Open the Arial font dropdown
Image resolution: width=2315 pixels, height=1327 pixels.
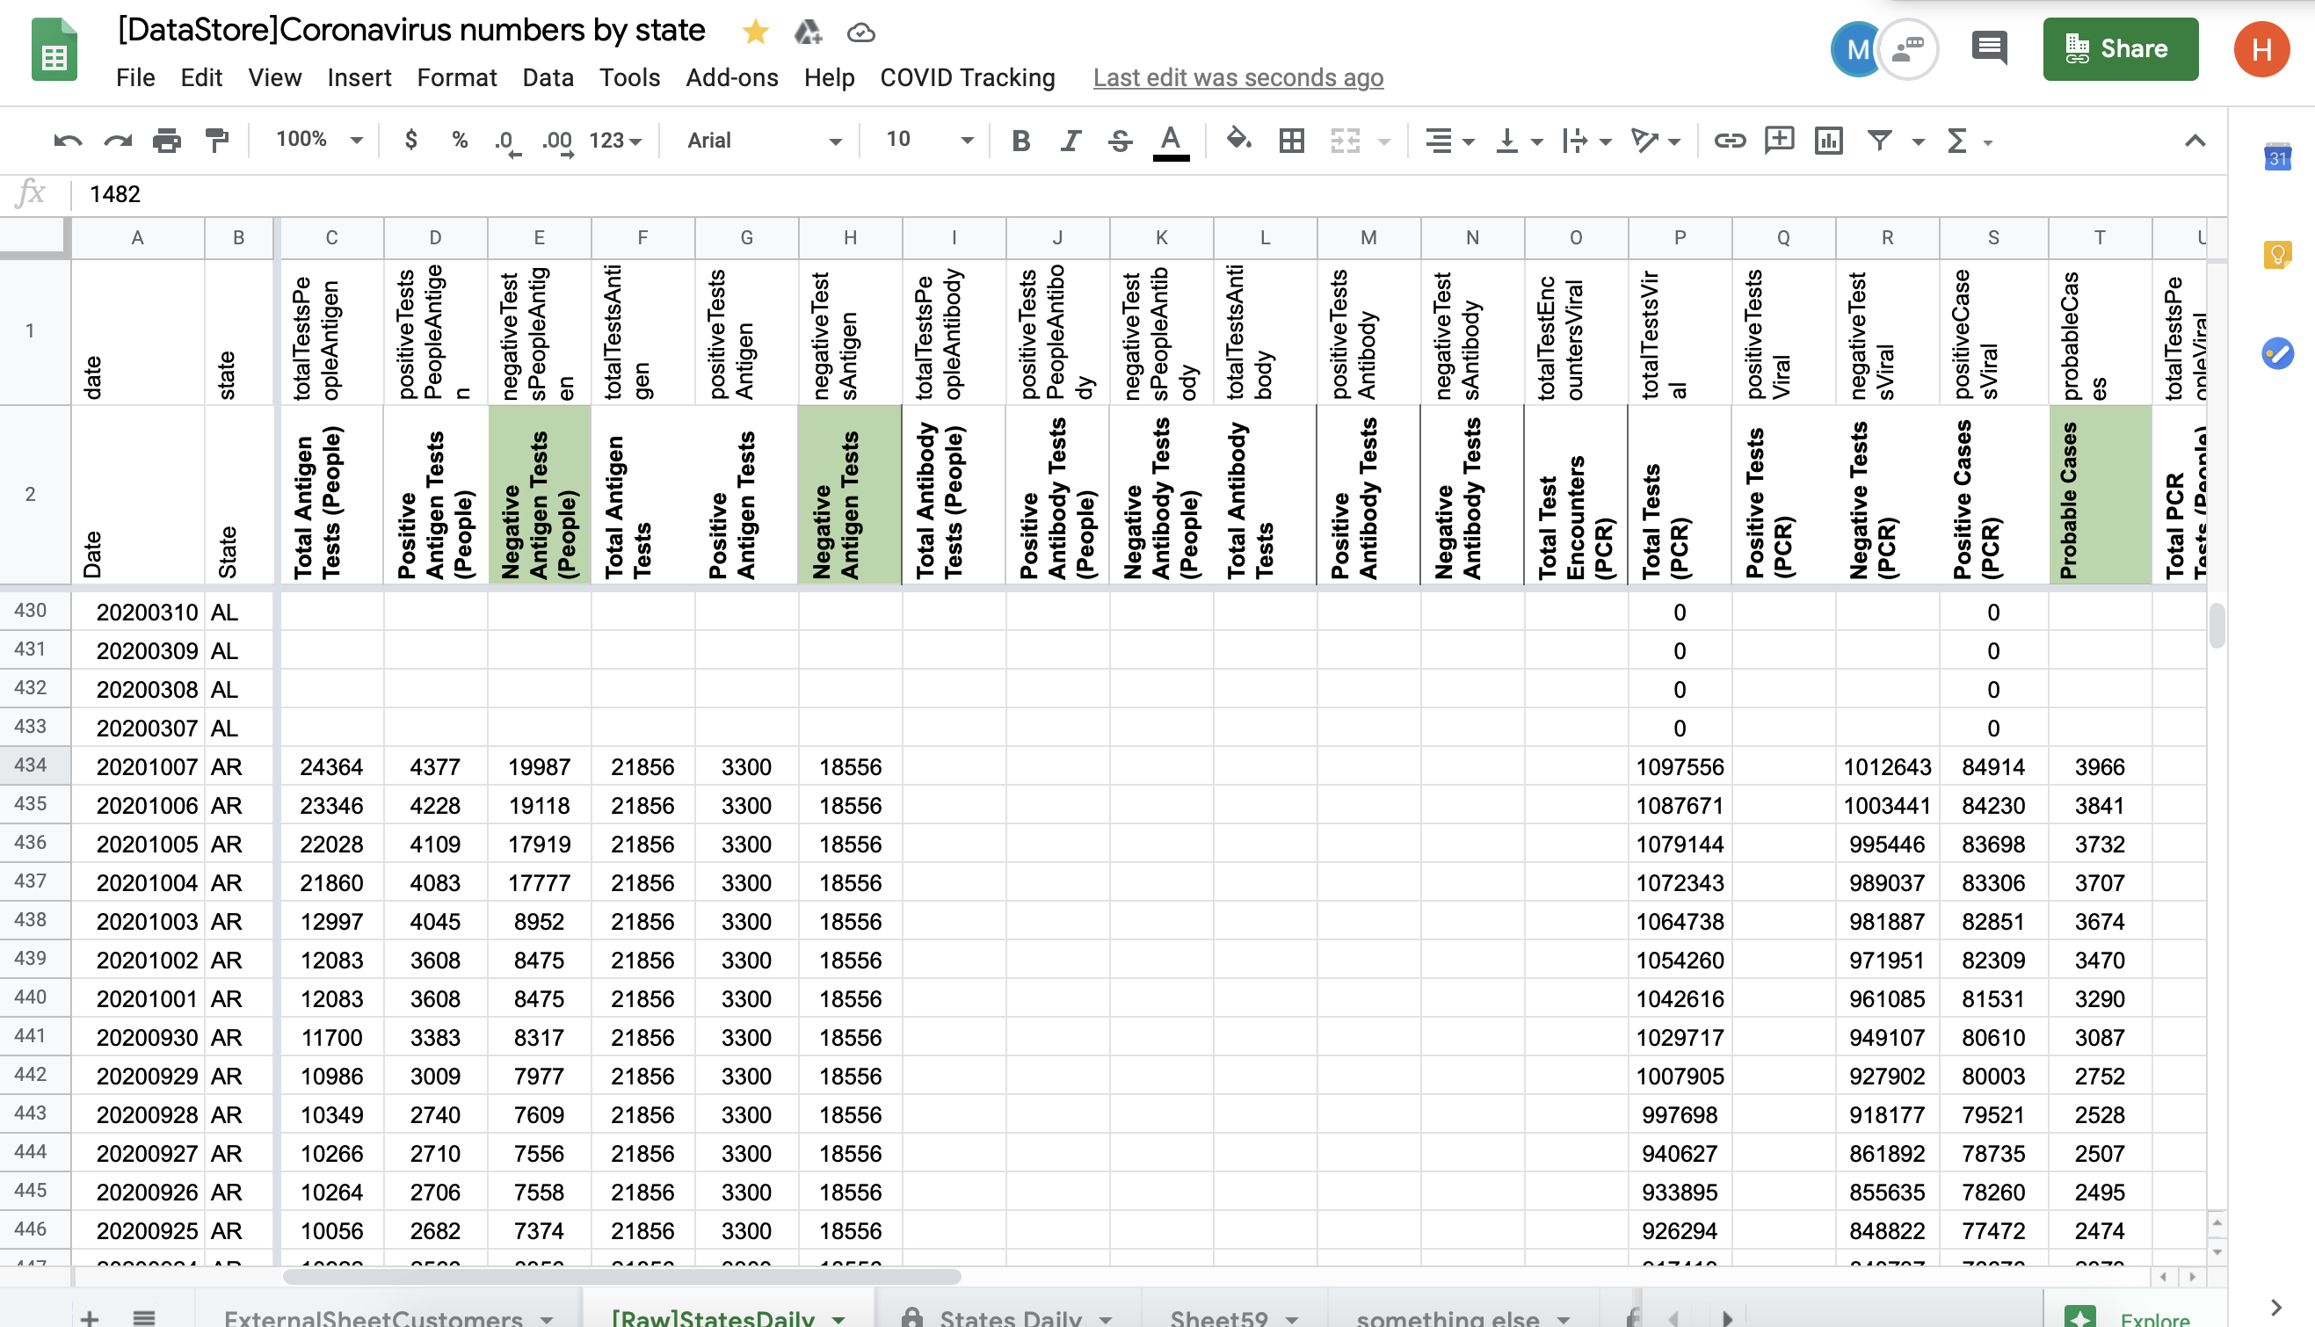coord(764,141)
